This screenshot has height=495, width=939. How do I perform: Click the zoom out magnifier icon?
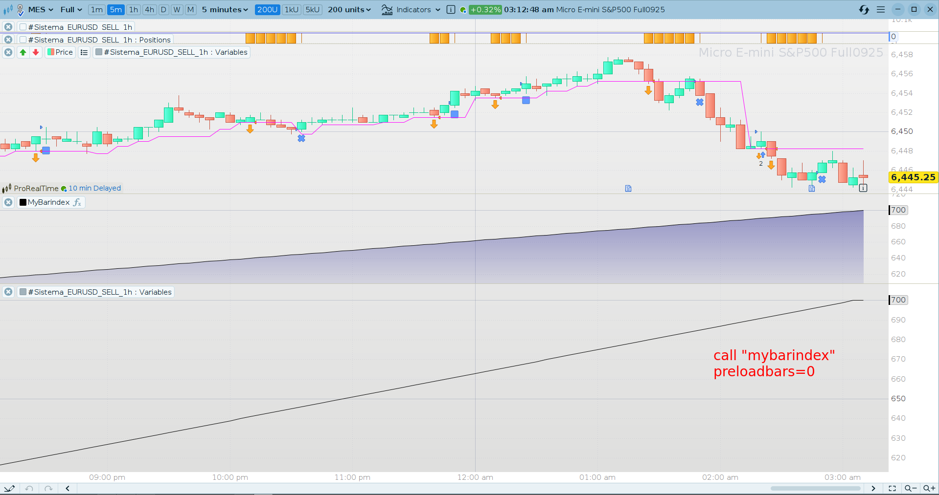point(910,488)
